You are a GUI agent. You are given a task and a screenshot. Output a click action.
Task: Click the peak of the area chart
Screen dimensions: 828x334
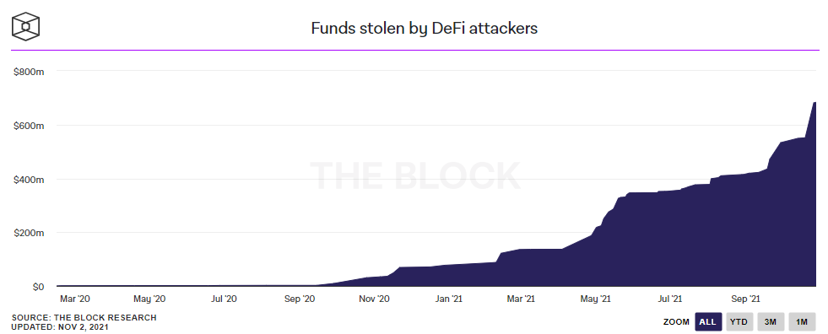[x=814, y=102]
